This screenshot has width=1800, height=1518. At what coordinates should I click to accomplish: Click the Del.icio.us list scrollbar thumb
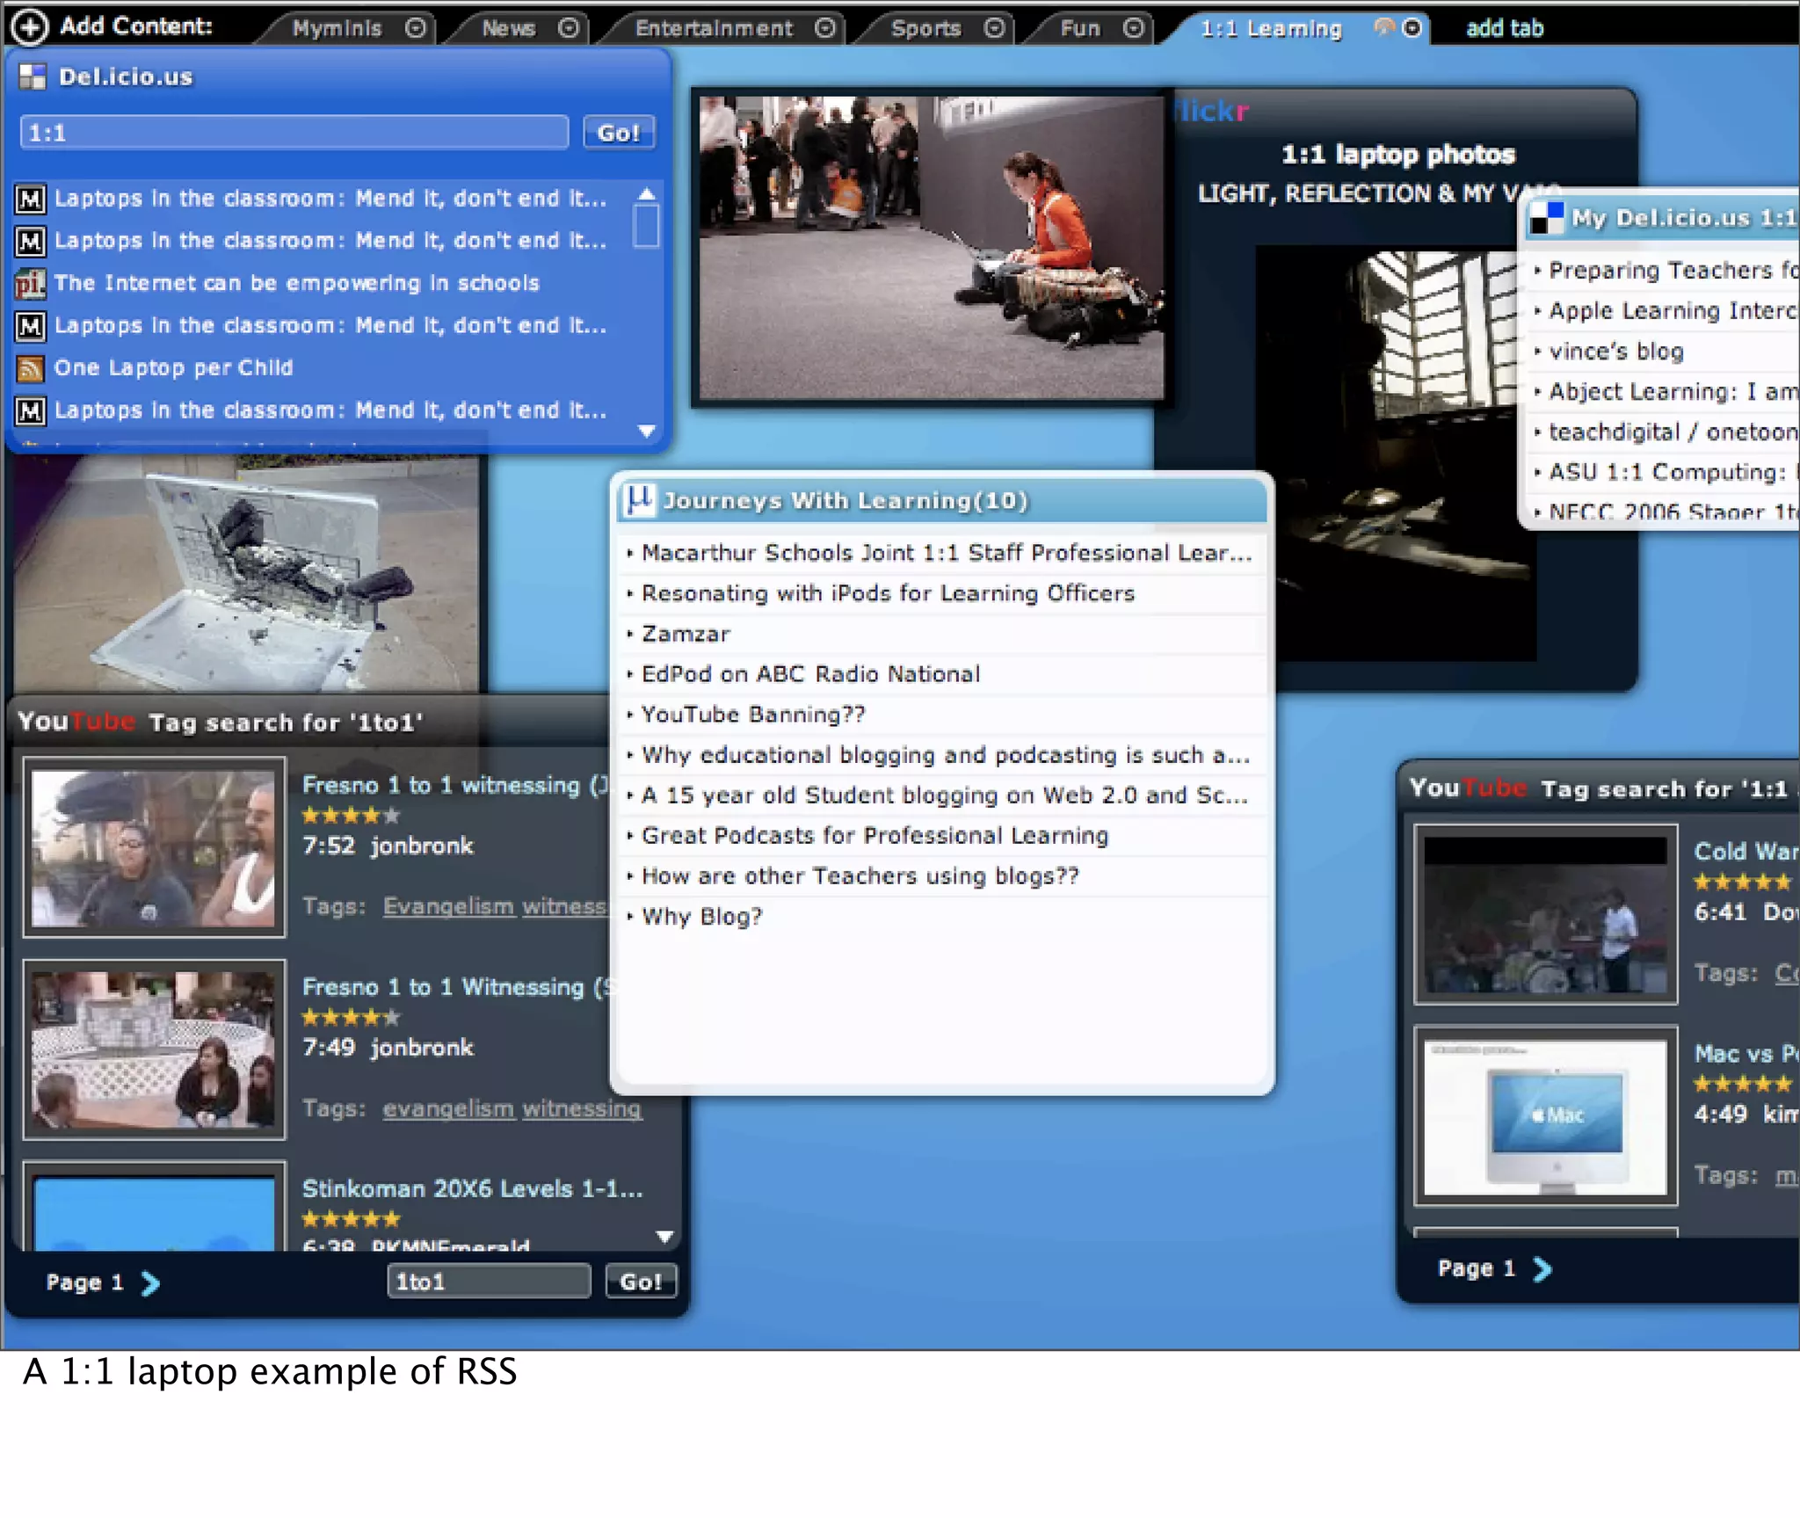tap(647, 226)
